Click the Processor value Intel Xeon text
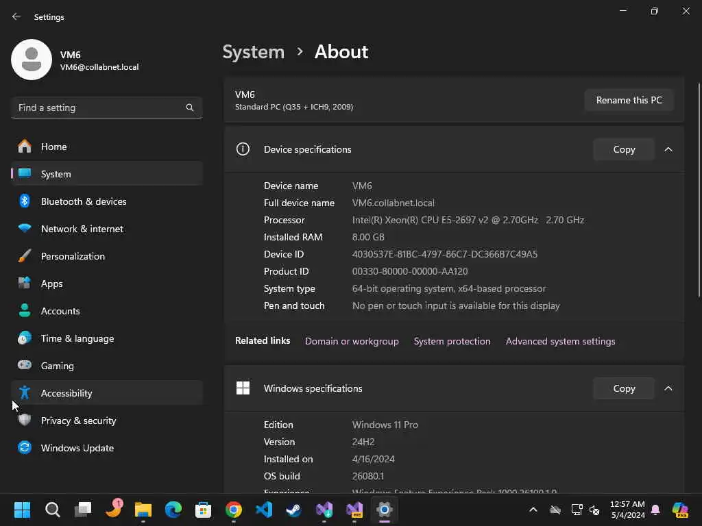Image resolution: width=702 pixels, height=526 pixels. click(x=468, y=220)
